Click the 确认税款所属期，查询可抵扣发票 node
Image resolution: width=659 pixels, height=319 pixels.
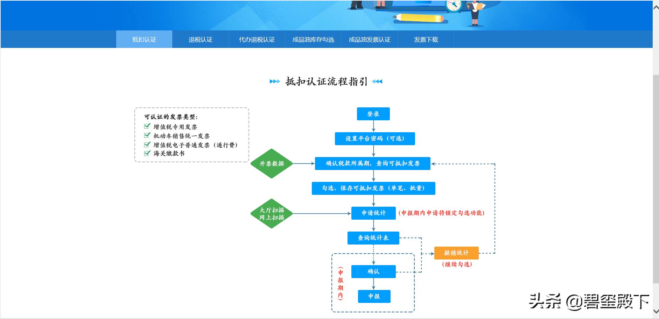coord(373,163)
